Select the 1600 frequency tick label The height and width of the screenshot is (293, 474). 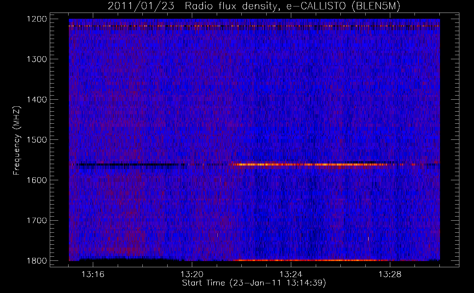pyautogui.click(x=37, y=180)
